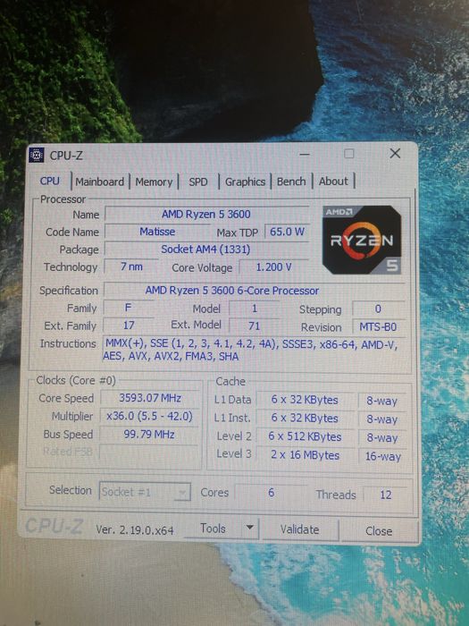Click the L1 Data value 6 x 32 KBytes
Viewport: 469px width, 626px height.
coord(305,400)
